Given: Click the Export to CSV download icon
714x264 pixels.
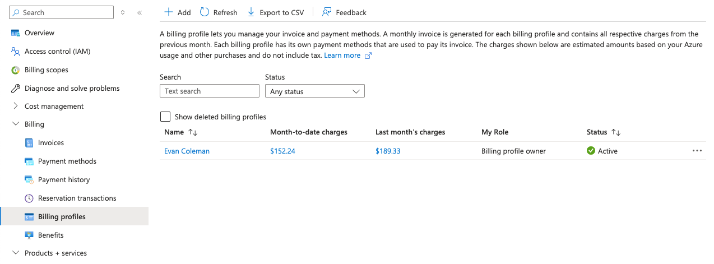Looking at the screenshot, I should 251,12.
